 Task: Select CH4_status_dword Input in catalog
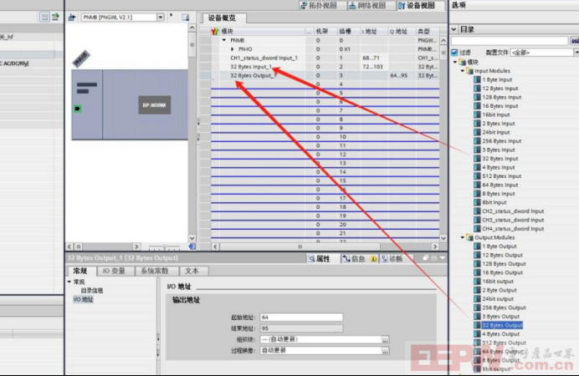point(513,229)
